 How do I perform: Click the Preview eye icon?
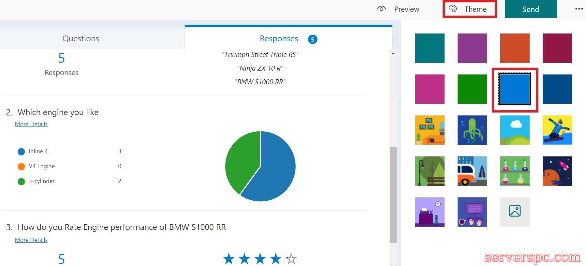pos(381,9)
